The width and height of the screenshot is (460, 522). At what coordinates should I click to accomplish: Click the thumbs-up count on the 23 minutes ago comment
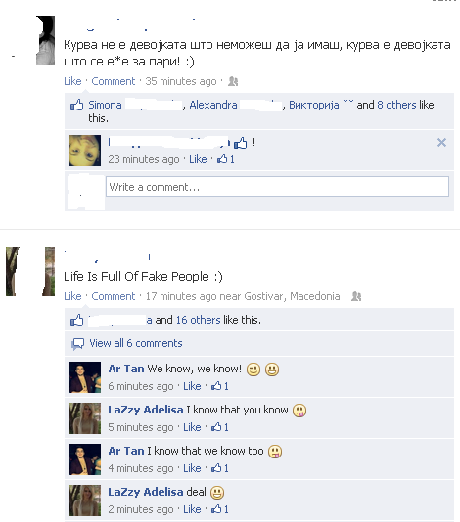(226, 159)
